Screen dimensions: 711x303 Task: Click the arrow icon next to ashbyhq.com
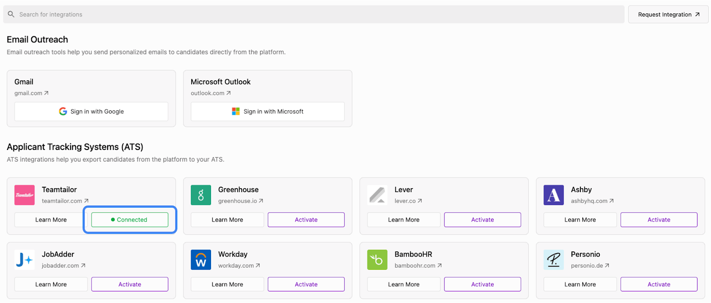point(611,201)
